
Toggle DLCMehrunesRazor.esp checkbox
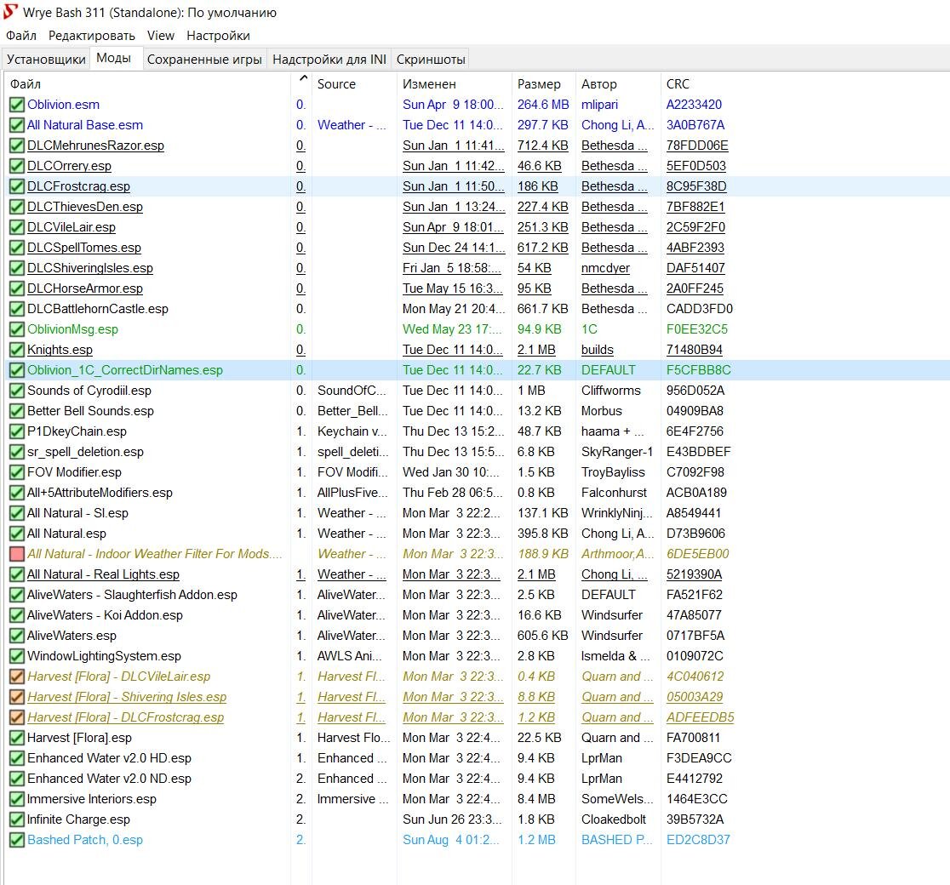pyautogui.click(x=17, y=146)
